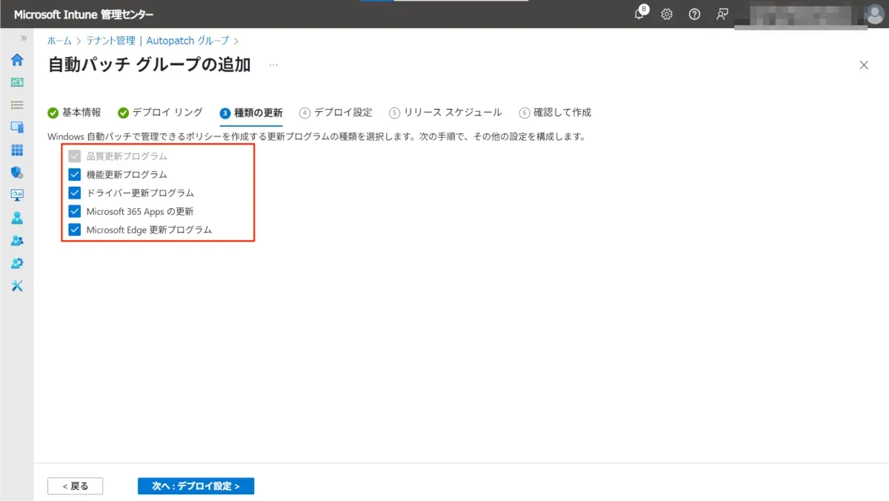
Task: Uncheck the 機能更新プログラム checkbox
Action: 74,175
